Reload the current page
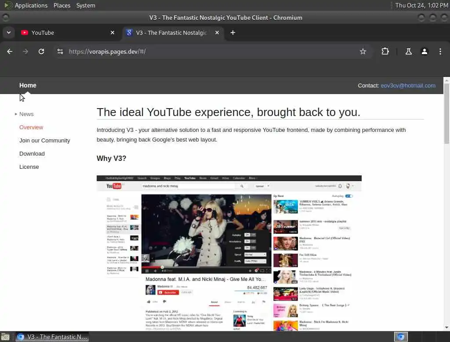The image size is (450, 342). (41, 51)
